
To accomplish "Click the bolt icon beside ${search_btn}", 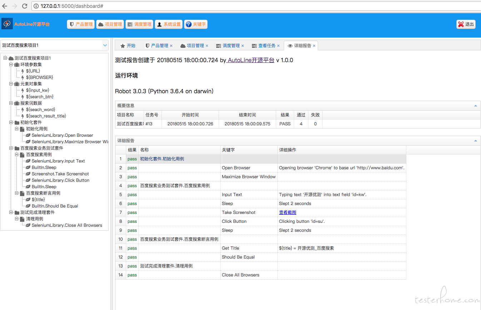I will pyautogui.click(x=23, y=97).
